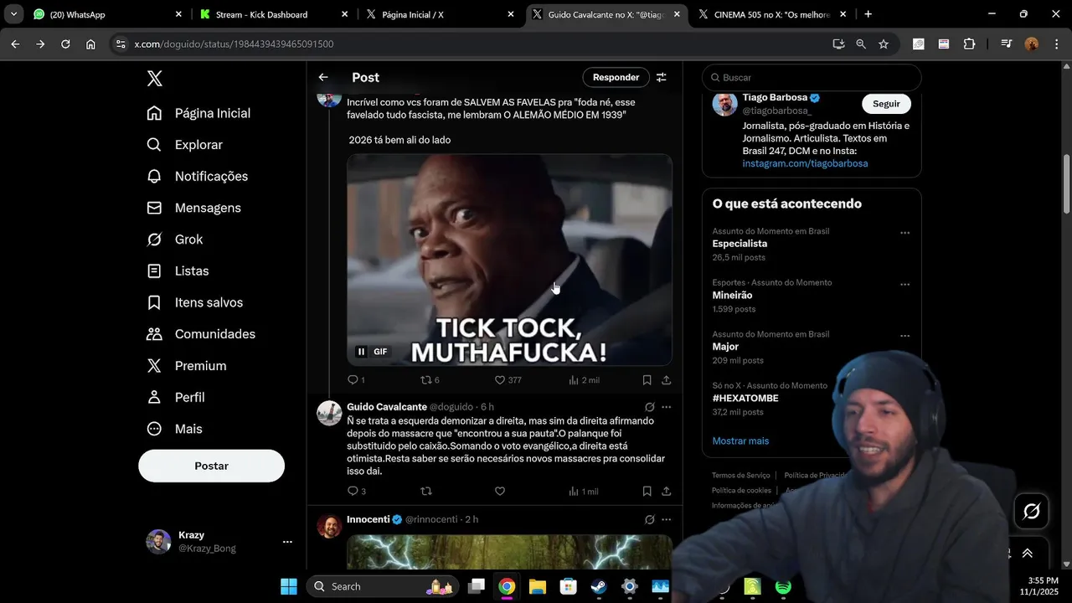Open Guido Cavalcante profile name link
The width and height of the screenshot is (1072, 603).
coord(387,407)
